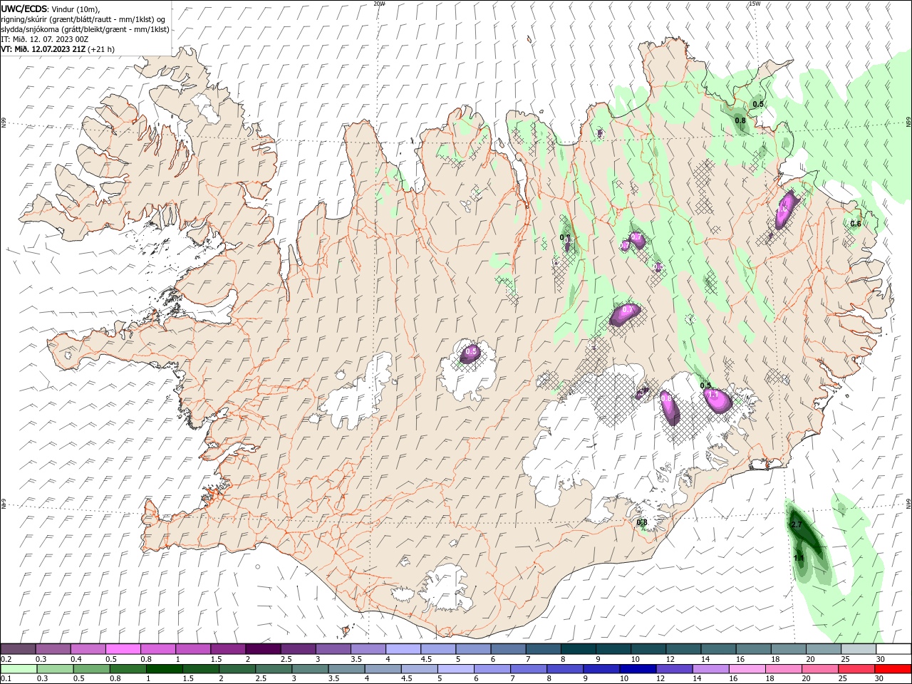The height and width of the screenshot is (684, 912).
Task: Click the '0.8' value on the northeast green rain patch
Action: [740, 120]
